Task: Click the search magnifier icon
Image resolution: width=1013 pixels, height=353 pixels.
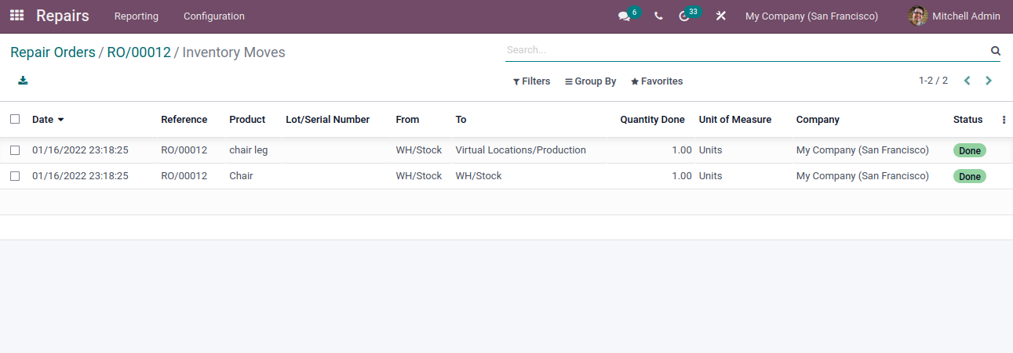Action: 996,50
